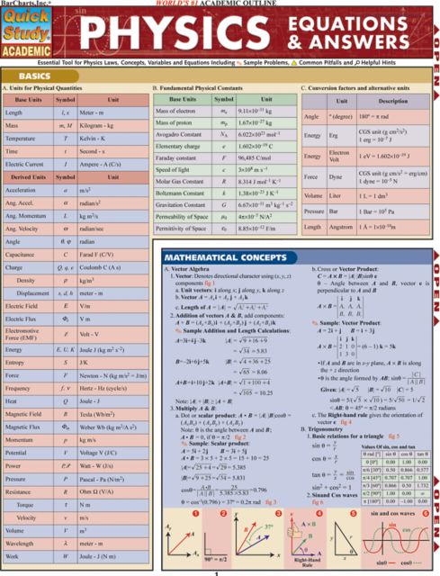Click the Kilogram - kg unit cell
The height and width of the screenshot is (576, 440).
[x=113, y=126]
